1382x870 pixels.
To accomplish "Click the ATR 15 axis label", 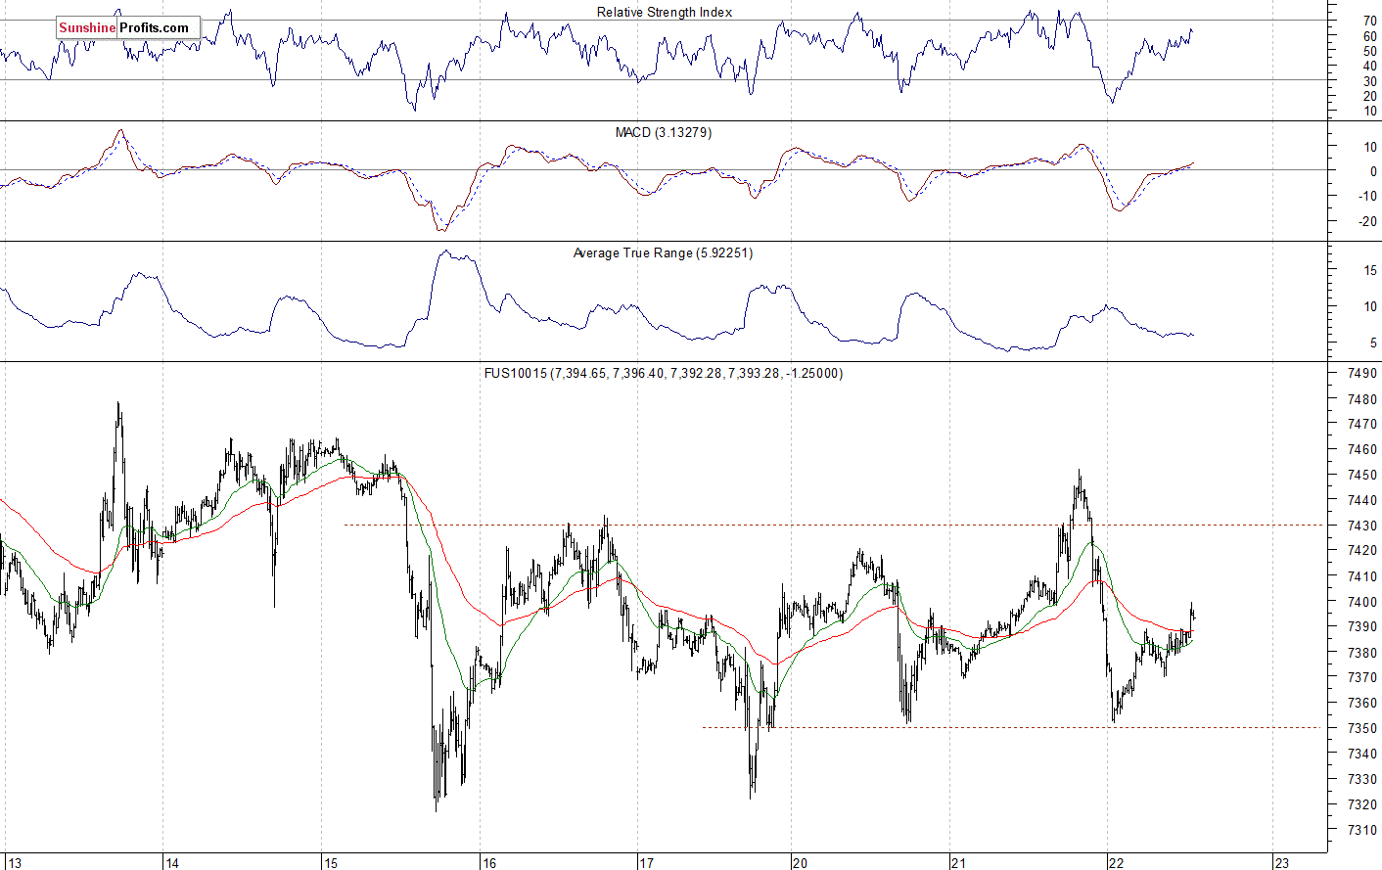I will point(1370,271).
